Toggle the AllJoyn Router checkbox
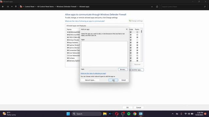 (68, 40)
